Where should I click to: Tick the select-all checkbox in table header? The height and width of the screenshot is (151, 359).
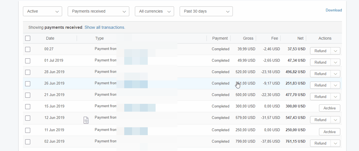(28, 38)
